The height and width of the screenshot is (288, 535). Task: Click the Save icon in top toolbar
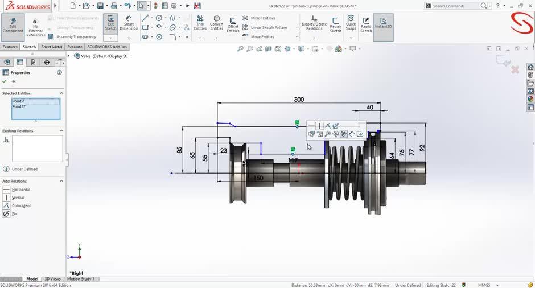click(x=100, y=6)
